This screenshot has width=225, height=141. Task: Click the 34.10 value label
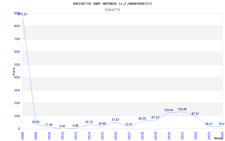point(89,122)
